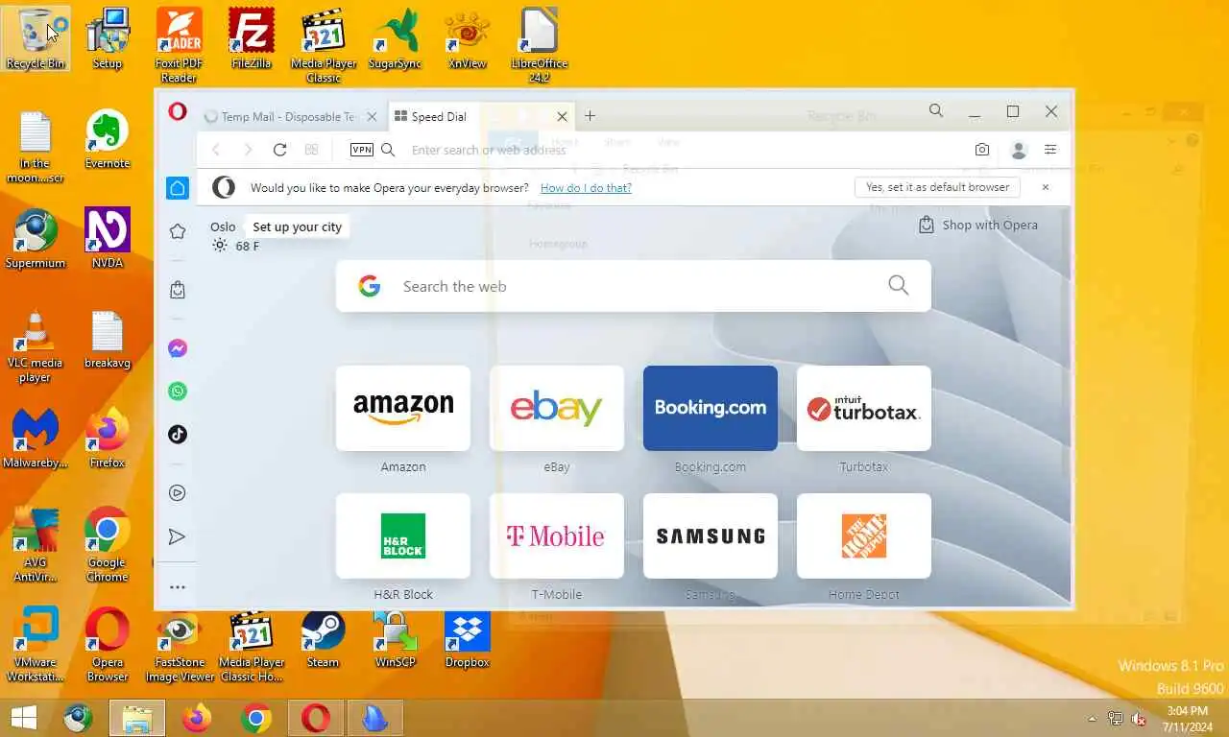Dismiss the default browser prompt bar
The width and height of the screenshot is (1229, 737).
point(1046,188)
